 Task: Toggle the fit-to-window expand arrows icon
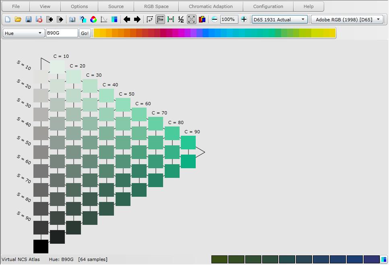(192, 19)
